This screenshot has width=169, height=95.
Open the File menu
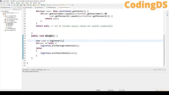pos(1,3)
